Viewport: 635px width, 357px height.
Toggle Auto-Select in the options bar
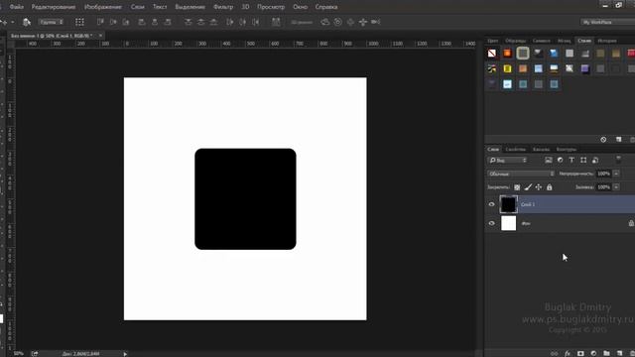[x=27, y=22]
